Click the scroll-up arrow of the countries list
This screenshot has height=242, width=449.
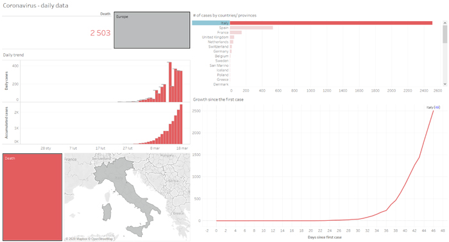pyautogui.click(x=445, y=23)
